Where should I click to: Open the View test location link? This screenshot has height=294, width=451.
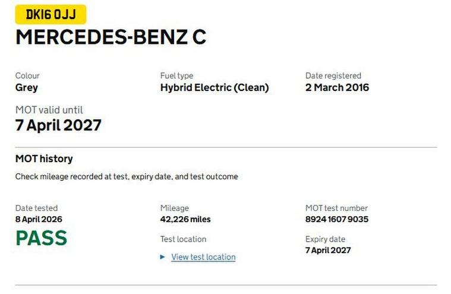click(x=203, y=257)
